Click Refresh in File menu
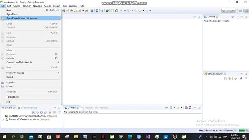 (x=30, y=58)
